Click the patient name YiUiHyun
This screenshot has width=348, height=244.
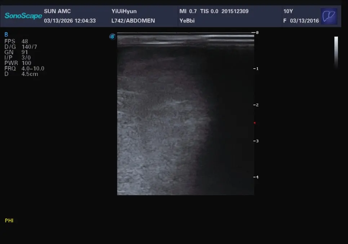[124, 11]
